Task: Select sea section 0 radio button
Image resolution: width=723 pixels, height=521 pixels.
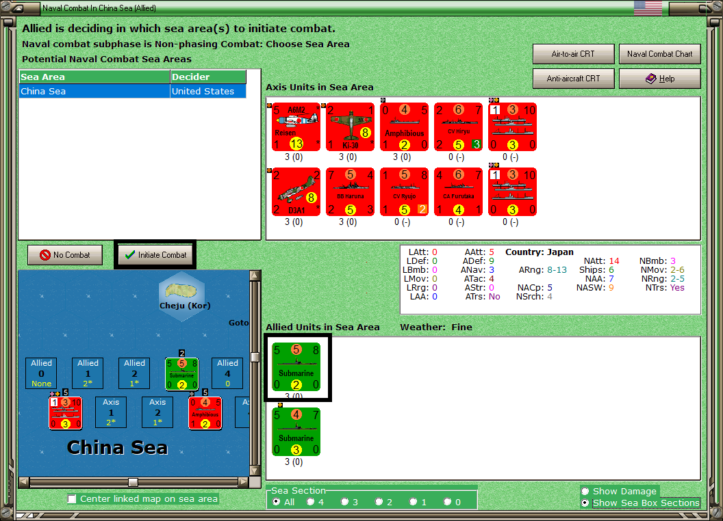Action: [447, 502]
